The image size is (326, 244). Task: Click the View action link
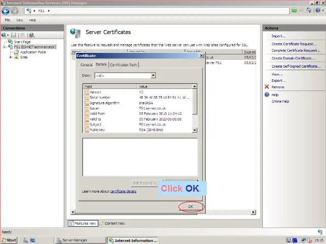point(277,74)
